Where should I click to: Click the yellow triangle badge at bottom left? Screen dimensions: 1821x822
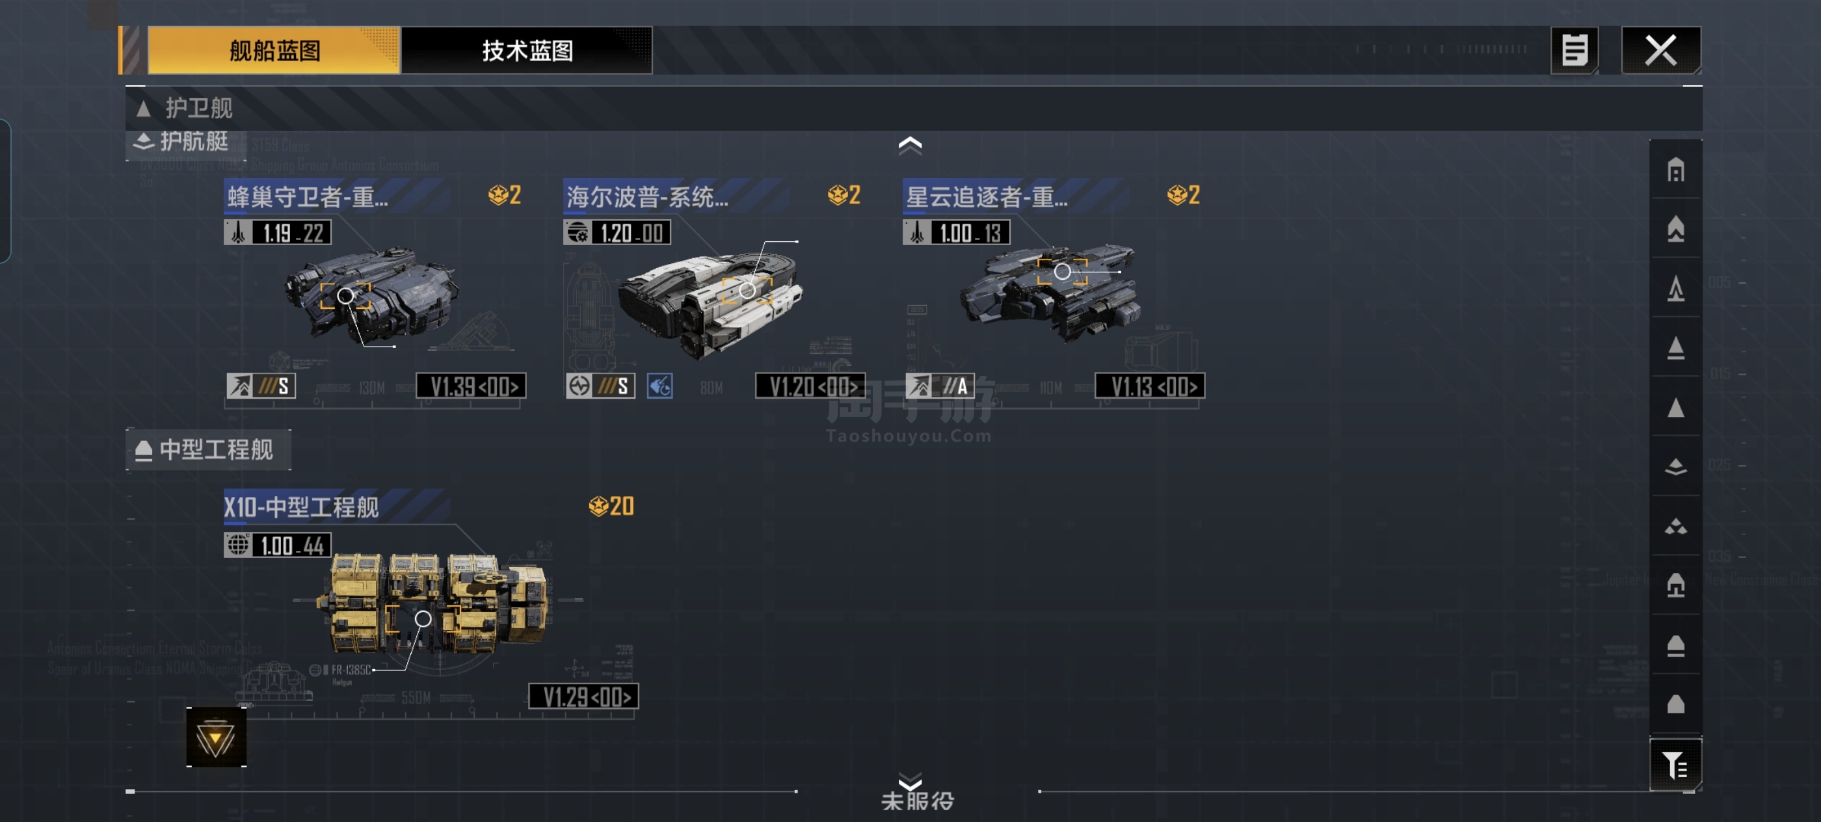[216, 737]
